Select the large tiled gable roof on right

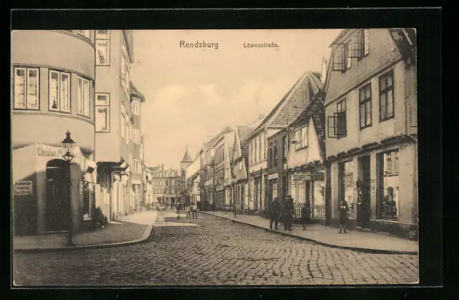pos(292,103)
